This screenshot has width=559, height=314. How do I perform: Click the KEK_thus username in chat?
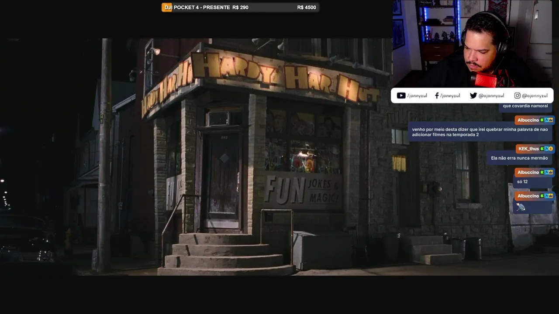[x=529, y=149]
